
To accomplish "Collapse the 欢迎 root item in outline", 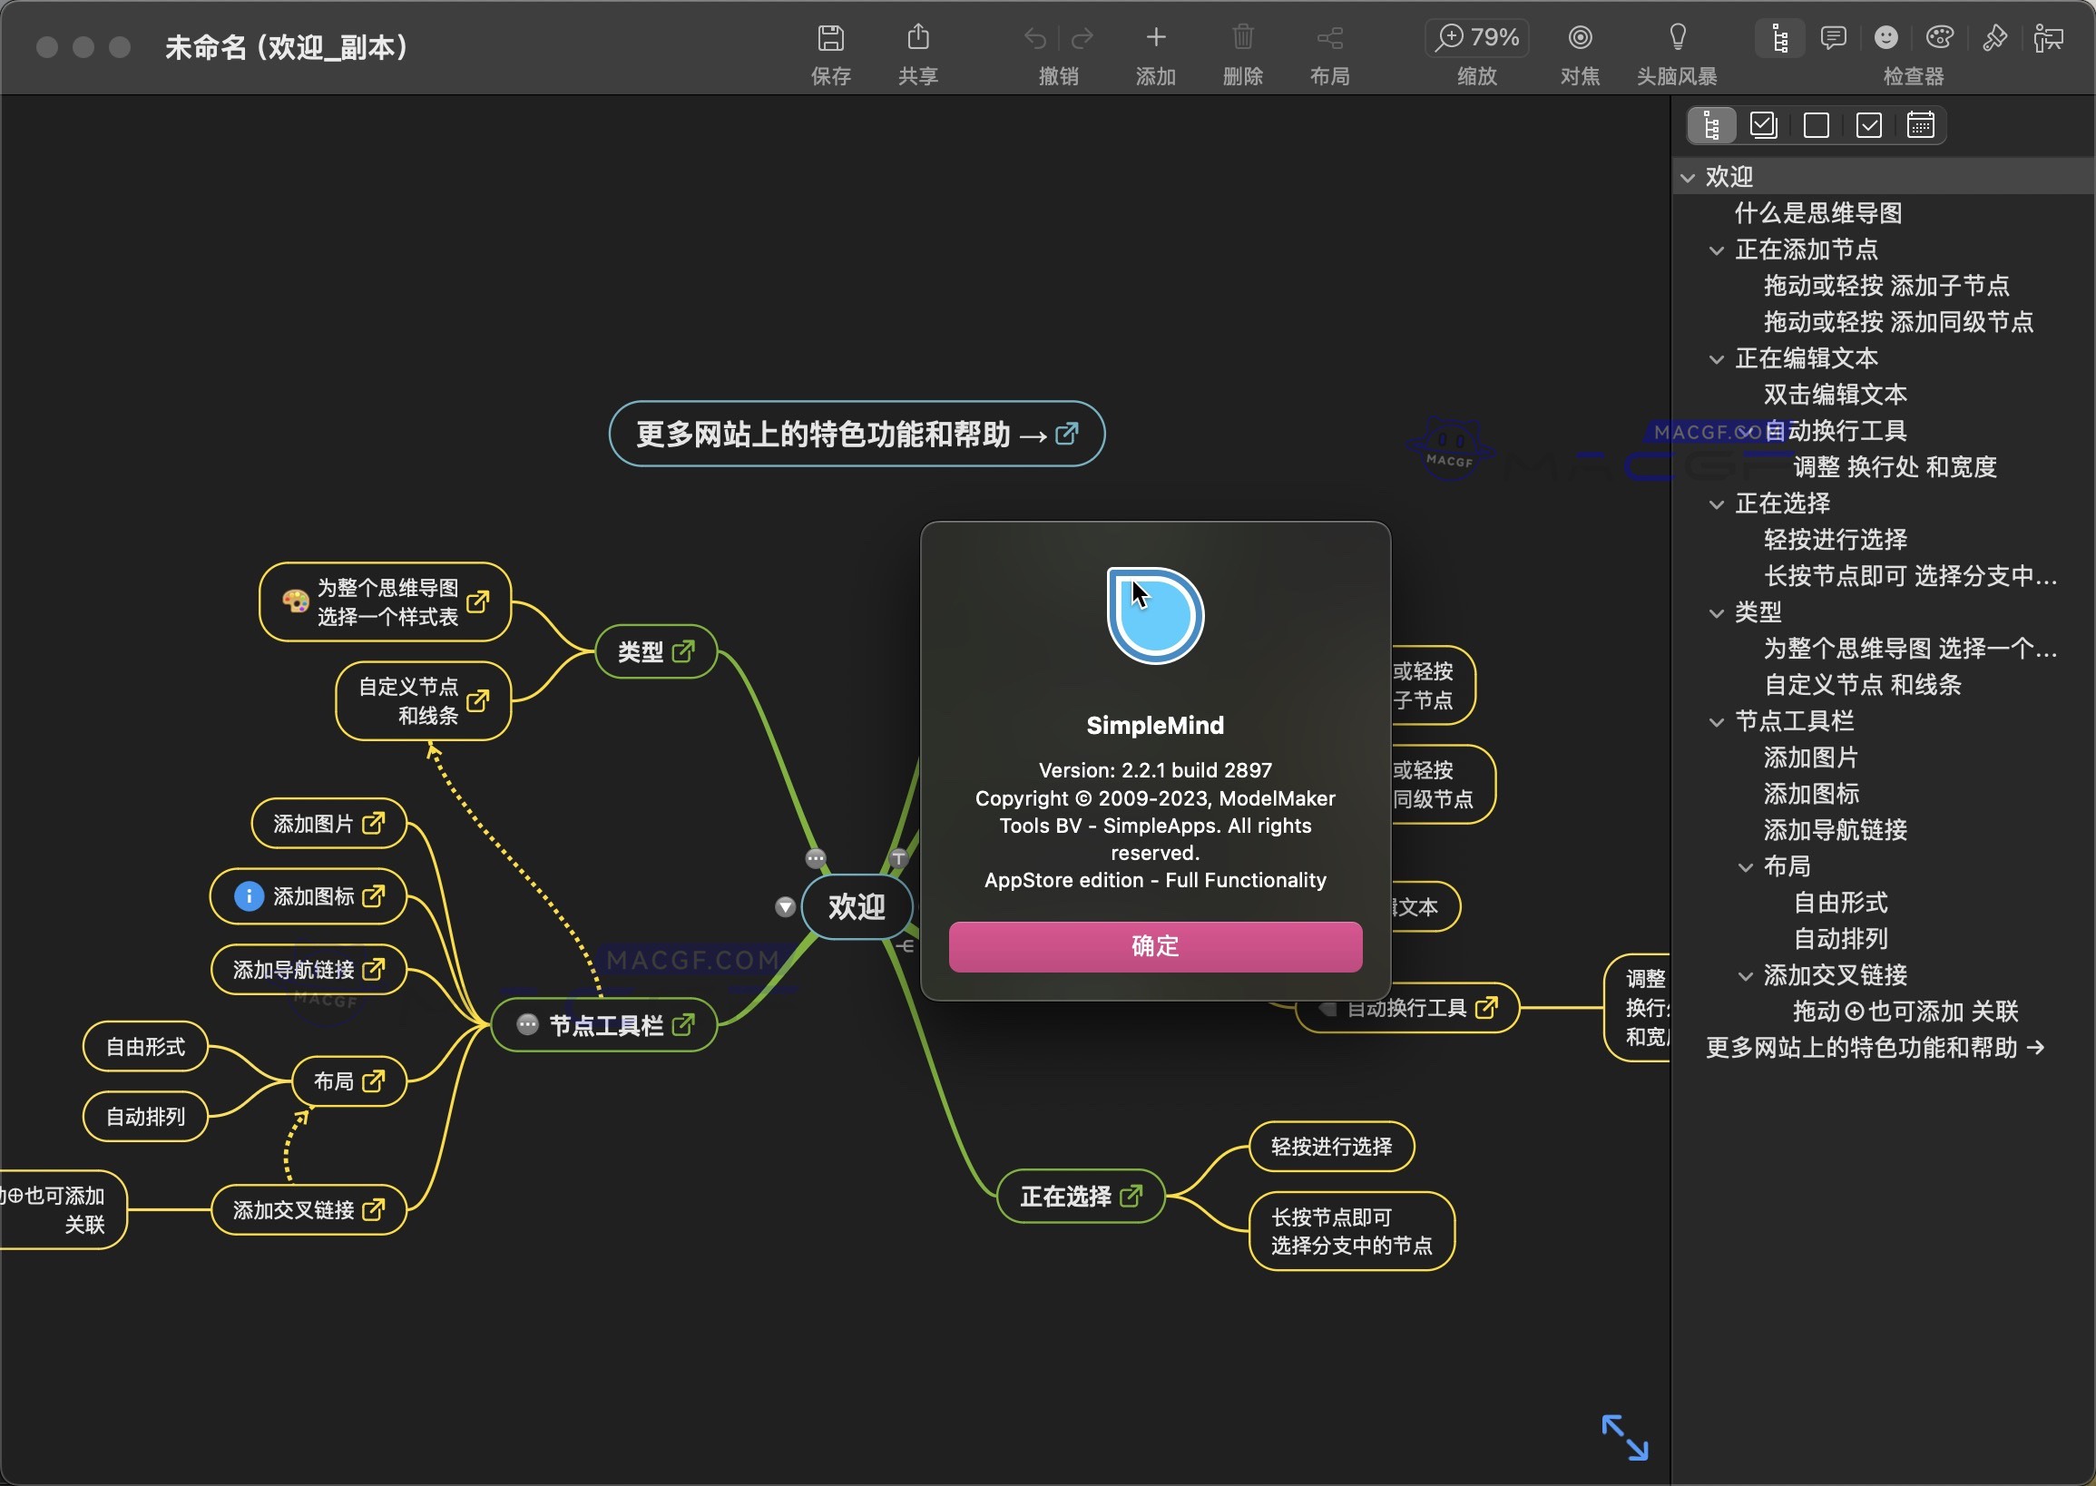I will point(1691,177).
